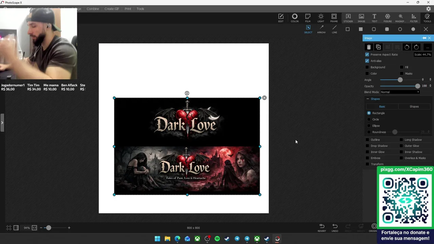Adjust Opacity value stepper
This screenshot has width=434, height=244.
[430, 86]
